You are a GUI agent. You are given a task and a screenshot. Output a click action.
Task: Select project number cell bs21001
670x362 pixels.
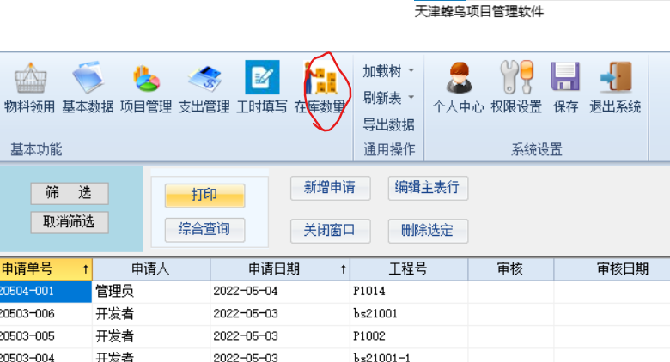[x=409, y=314]
